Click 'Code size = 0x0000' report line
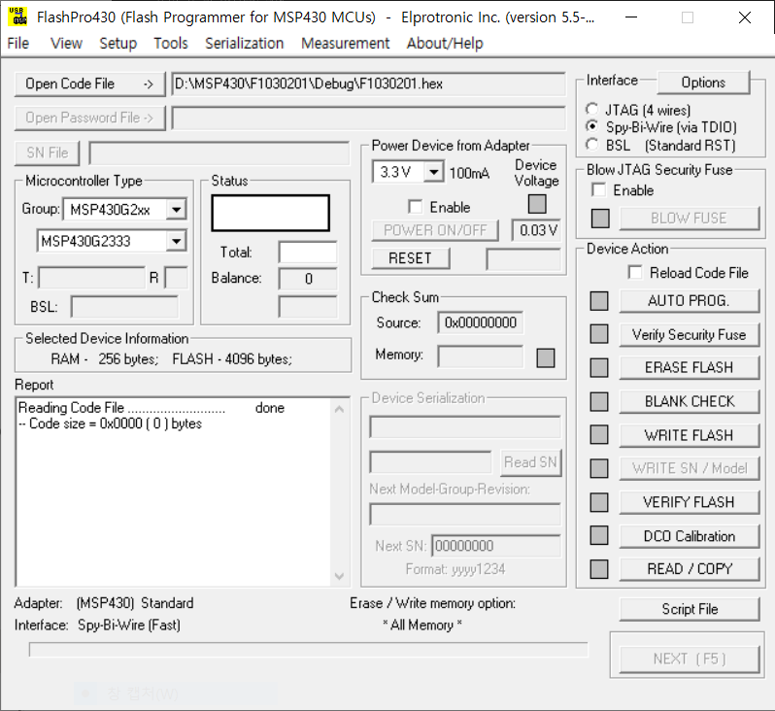The image size is (775, 711). click(110, 423)
